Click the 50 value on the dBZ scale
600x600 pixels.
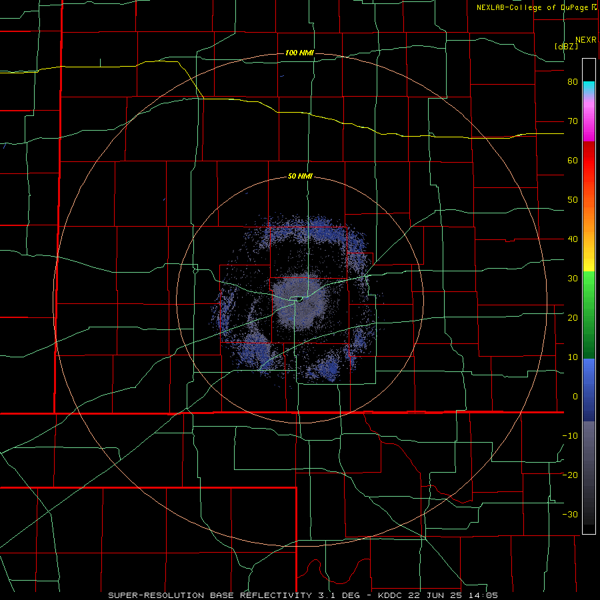(573, 200)
